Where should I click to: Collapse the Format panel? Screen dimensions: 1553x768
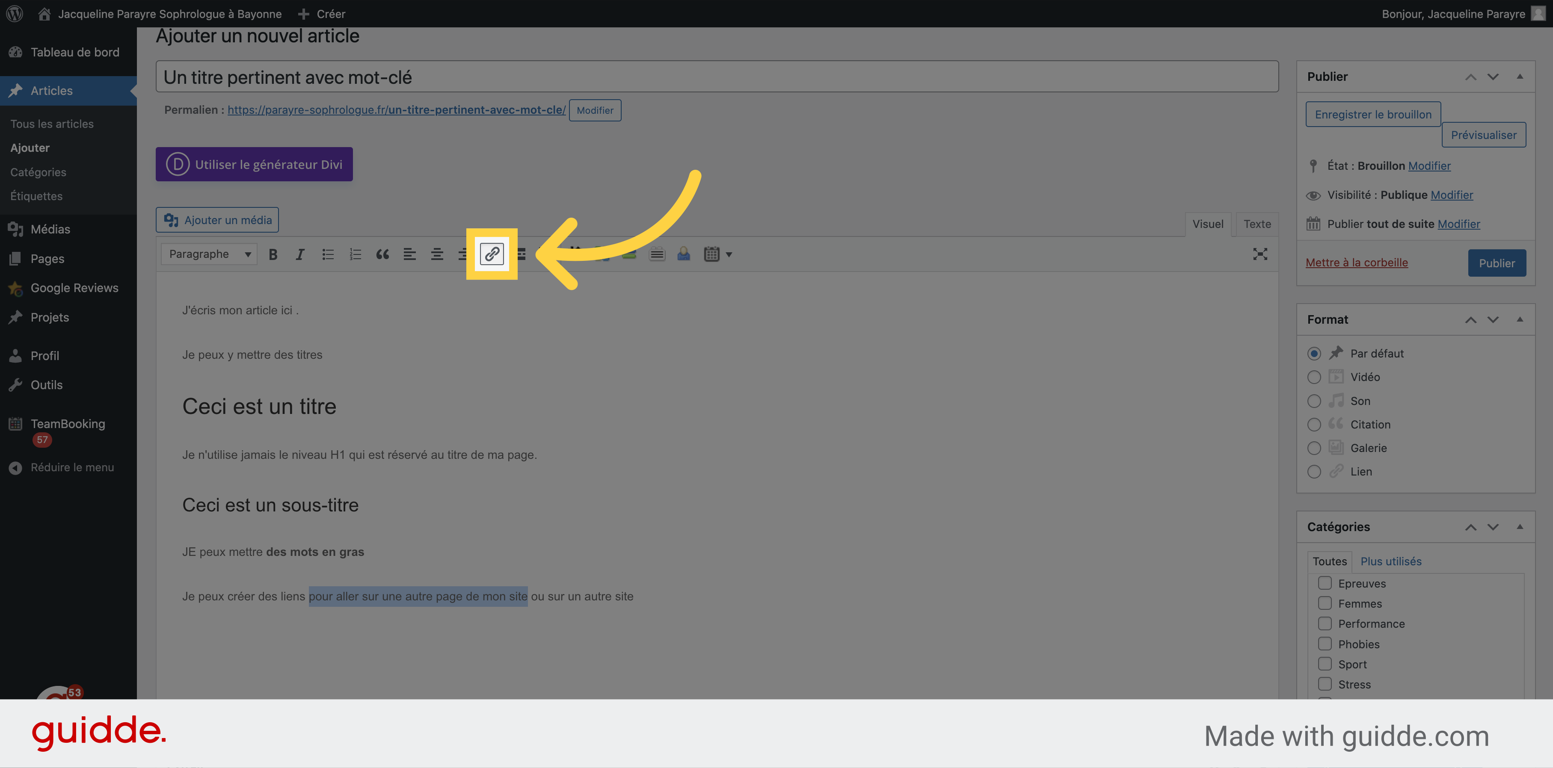click(x=1520, y=319)
